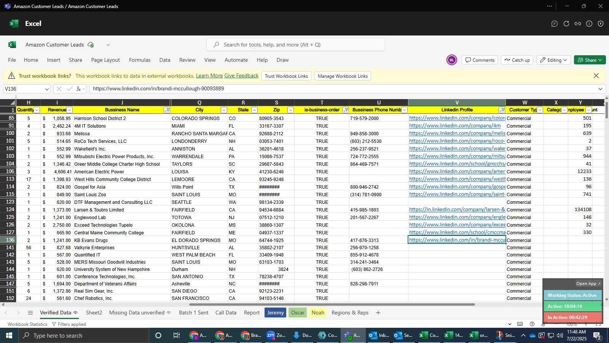The image size is (609, 343).
Task: Open the Cortana circle icon on taskbar
Action: pos(158,335)
